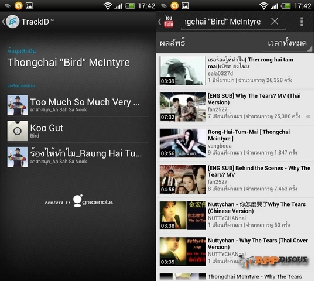
Task: Tap uploader NUTTYCHANnal under Chinese Version
Action: coord(227,218)
